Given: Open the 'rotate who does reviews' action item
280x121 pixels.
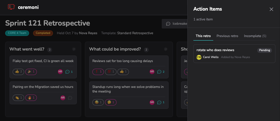Looking at the screenshot, I should 234,53.
